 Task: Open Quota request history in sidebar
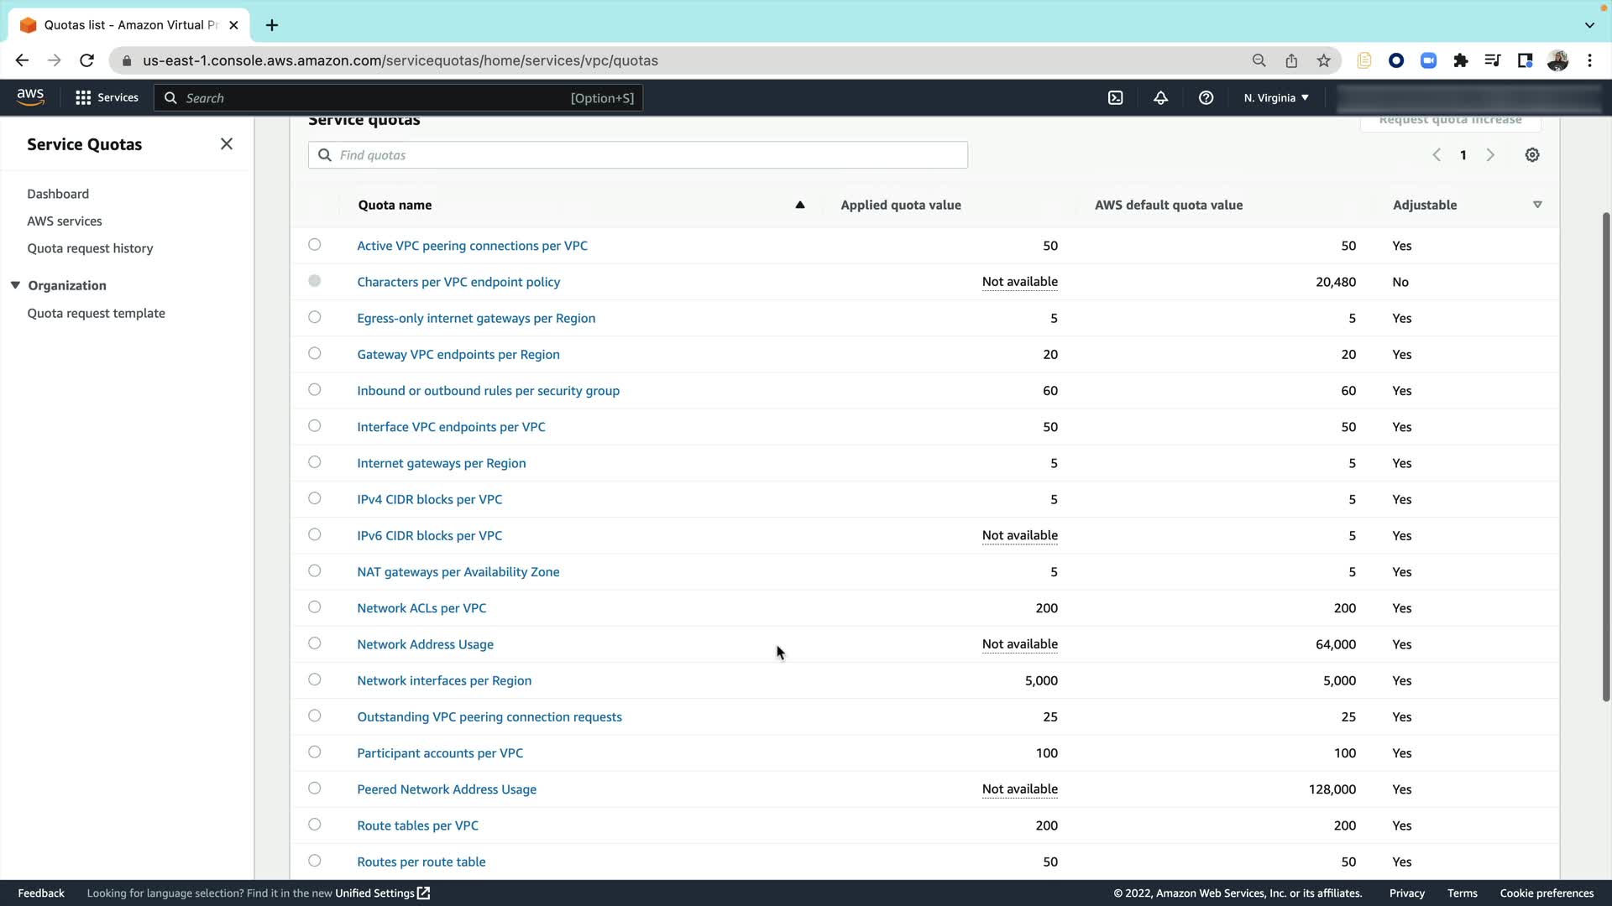90,248
